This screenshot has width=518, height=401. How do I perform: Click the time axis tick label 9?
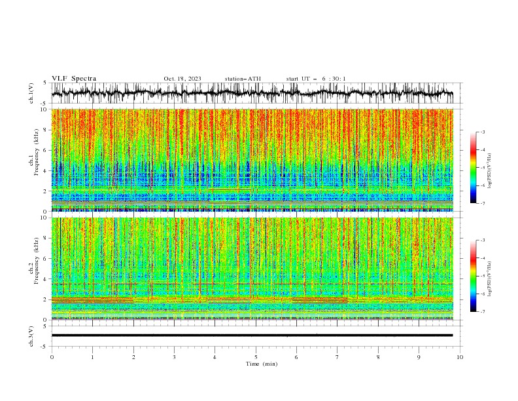click(419, 357)
